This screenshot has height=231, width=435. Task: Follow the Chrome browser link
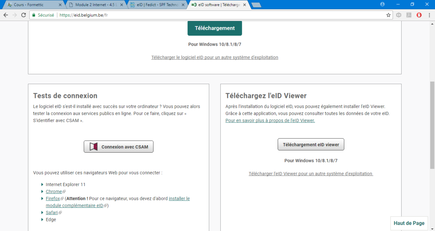coord(54,191)
